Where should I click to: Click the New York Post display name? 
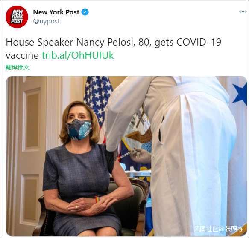tap(56, 12)
